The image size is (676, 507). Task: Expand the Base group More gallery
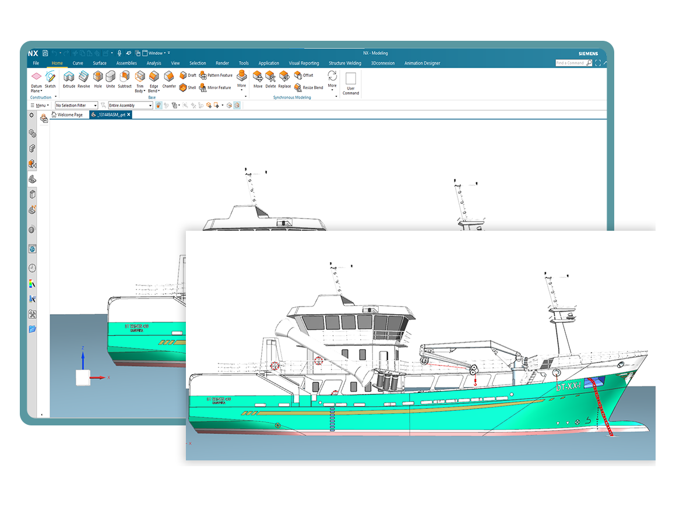tap(241, 80)
